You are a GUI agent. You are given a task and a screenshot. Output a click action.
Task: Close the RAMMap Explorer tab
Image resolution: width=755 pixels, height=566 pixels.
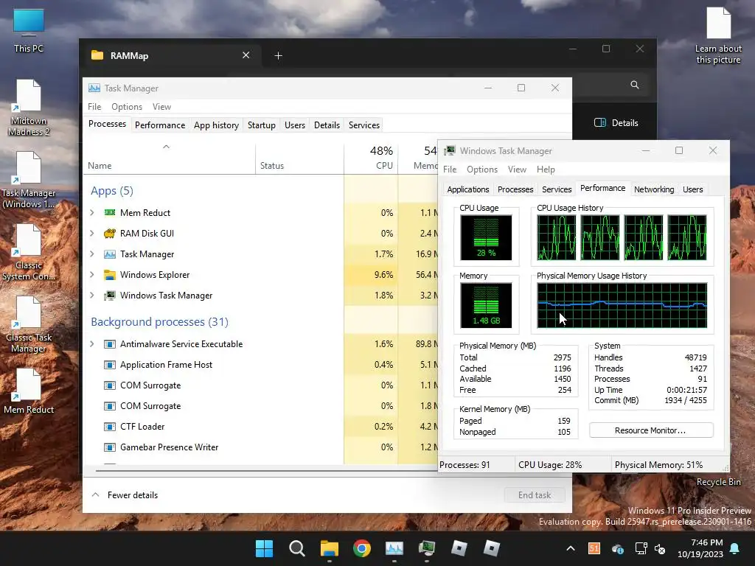point(246,55)
